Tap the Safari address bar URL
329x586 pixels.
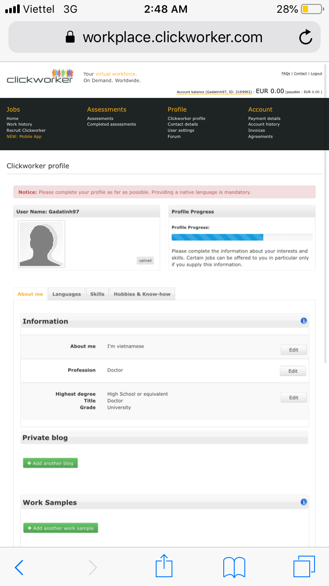tap(172, 37)
